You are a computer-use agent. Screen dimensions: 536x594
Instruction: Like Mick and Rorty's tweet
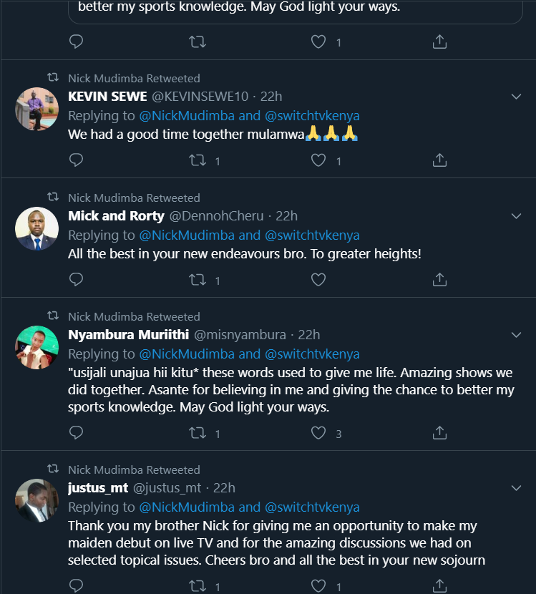318,279
